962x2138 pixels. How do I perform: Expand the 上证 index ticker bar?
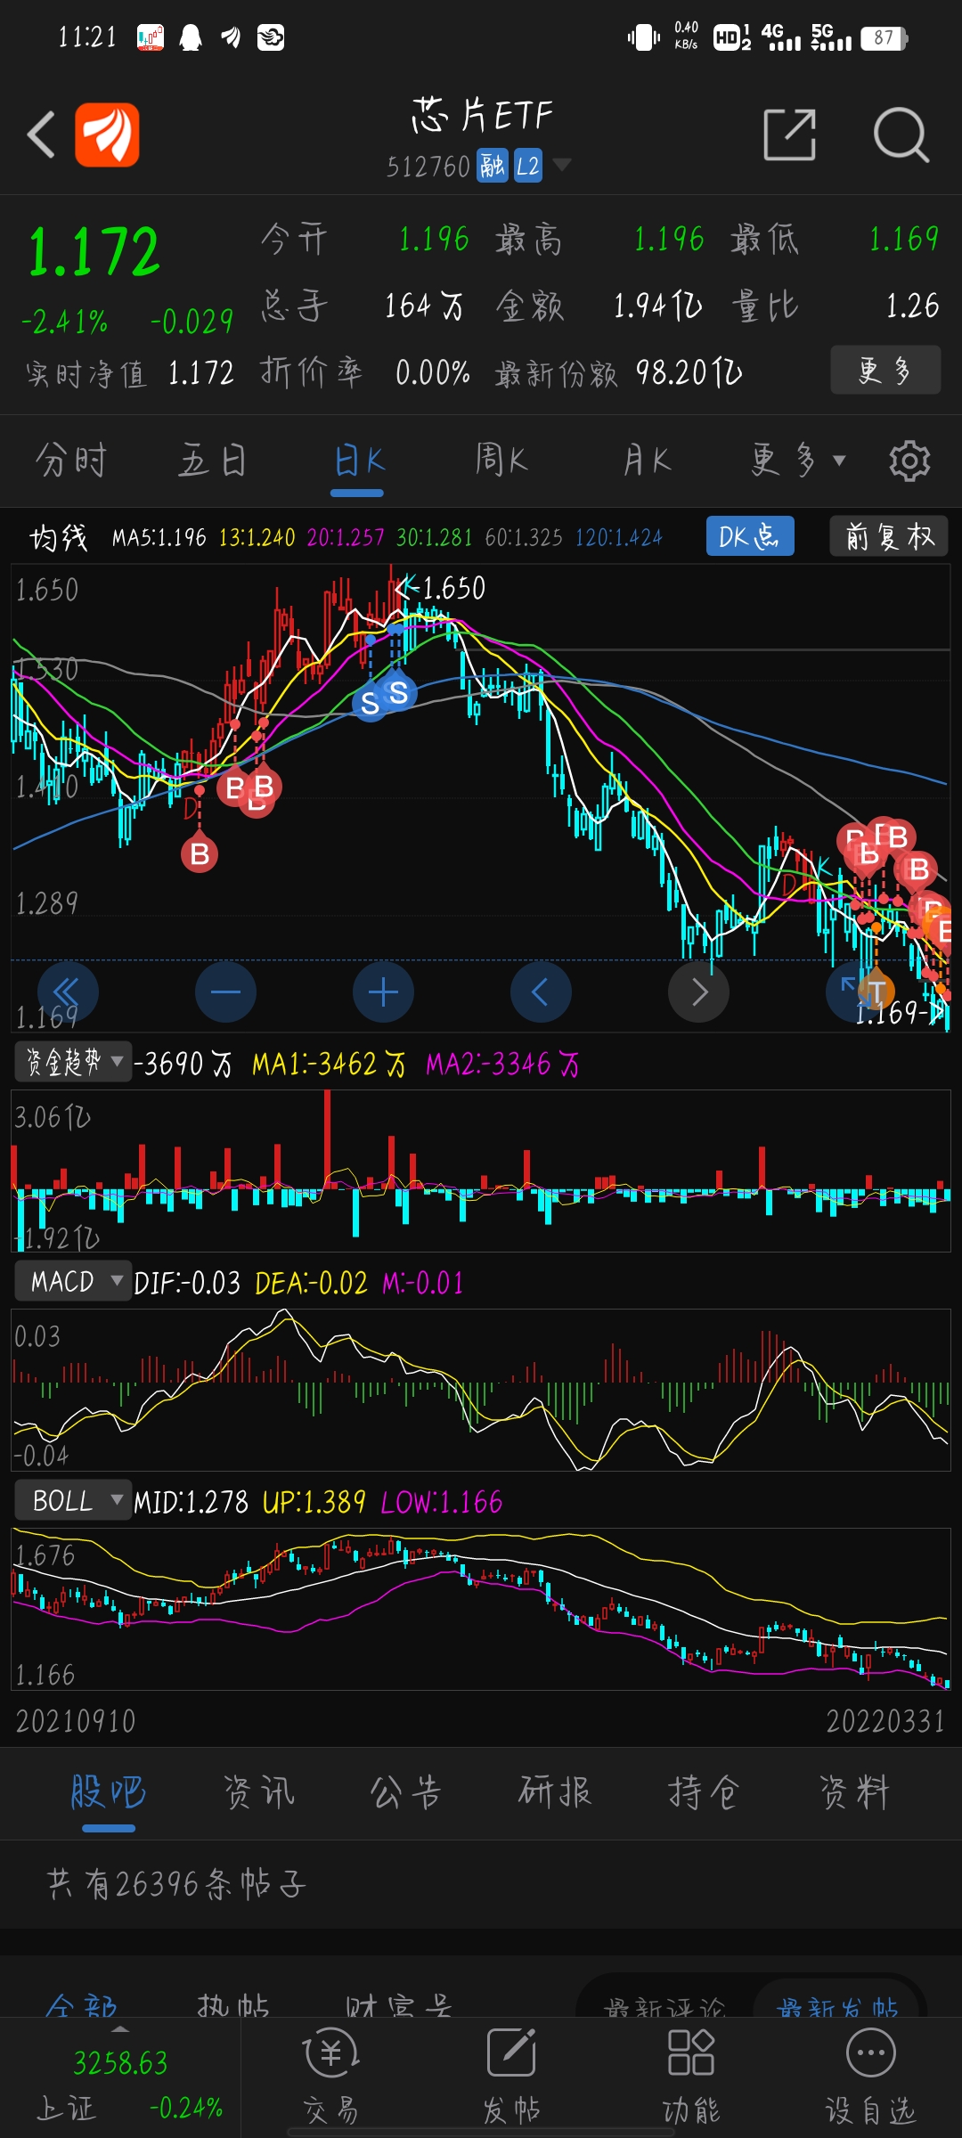click(120, 2076)
